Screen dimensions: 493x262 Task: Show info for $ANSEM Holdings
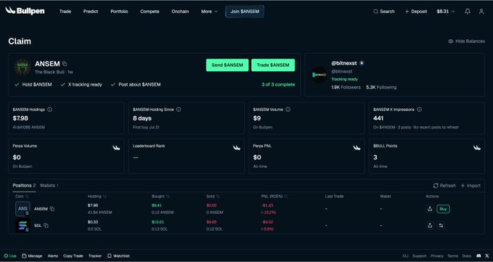49,110
